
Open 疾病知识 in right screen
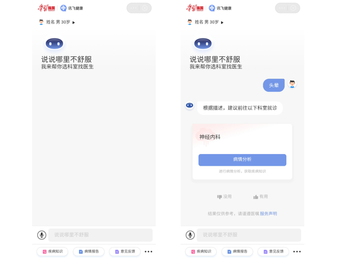tap(201, 251)
